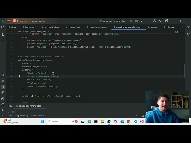Open Visual Studio Code from the taskbar
Image resolution: width=191 pixels, height=143 pixels.
(135, 122)
